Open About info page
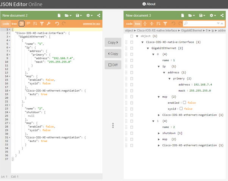Screen dimensions: 228x181 pos(149,4)
